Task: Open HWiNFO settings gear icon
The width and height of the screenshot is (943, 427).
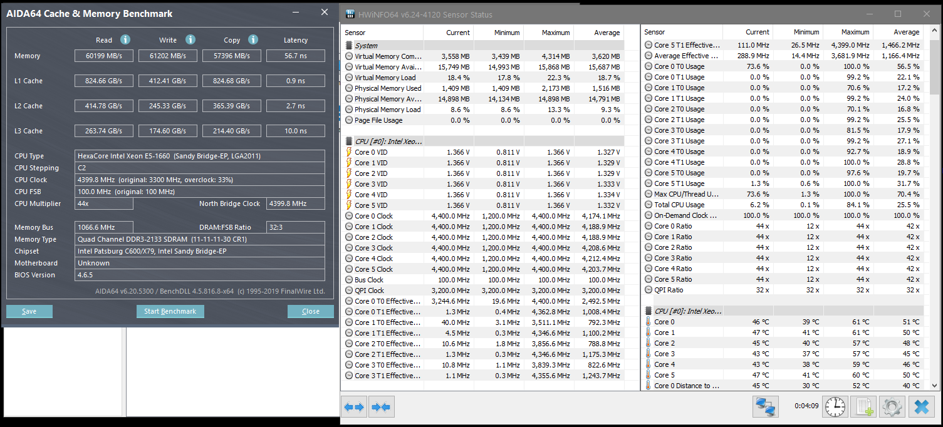Action: (x=892, y=407)
